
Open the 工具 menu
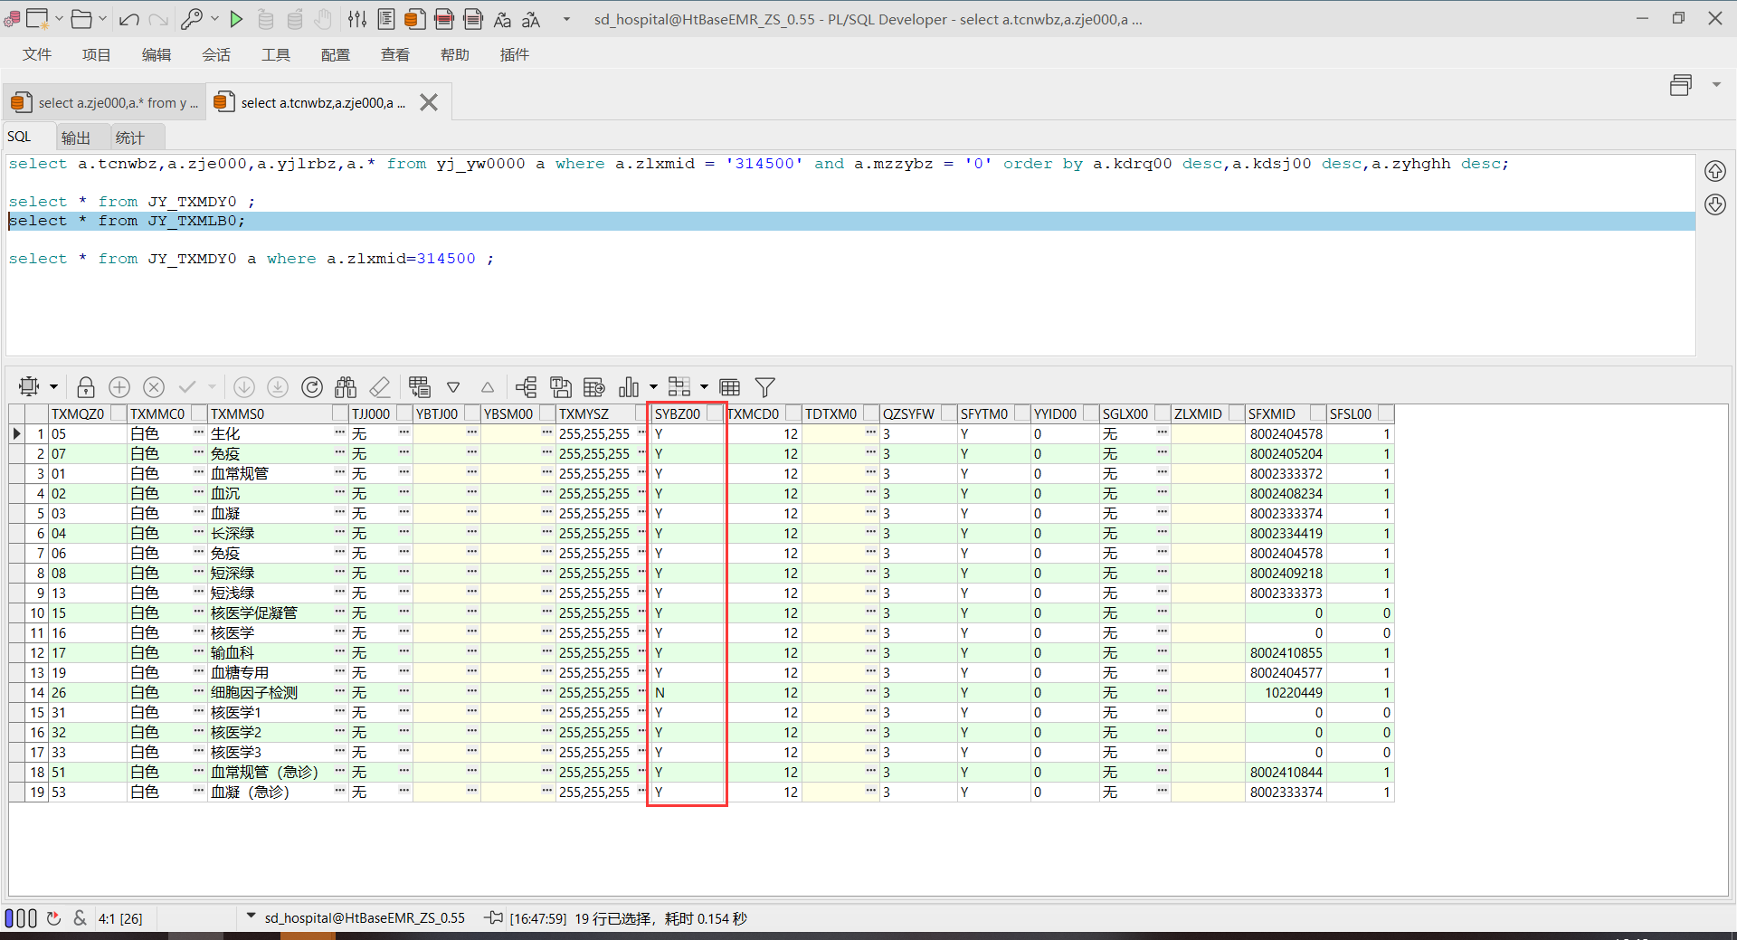click(275, 55)
